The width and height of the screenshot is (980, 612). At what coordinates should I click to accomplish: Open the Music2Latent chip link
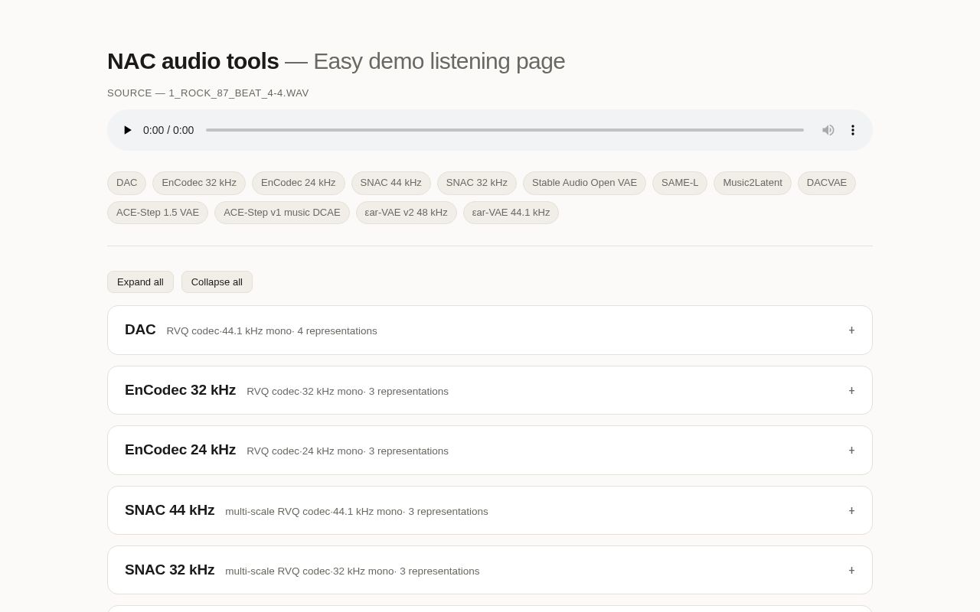pos(753,183)
